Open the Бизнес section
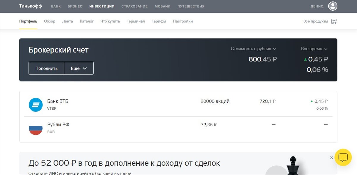Viewport: 357px width, 175px height. (x=75, y=6)
